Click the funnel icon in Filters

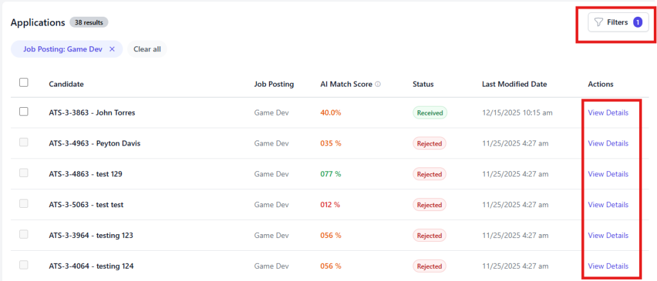[599, 22]
